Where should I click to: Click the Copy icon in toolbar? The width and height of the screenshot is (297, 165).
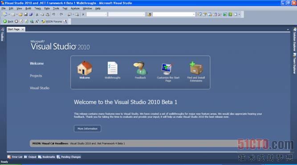coord(42,14)
